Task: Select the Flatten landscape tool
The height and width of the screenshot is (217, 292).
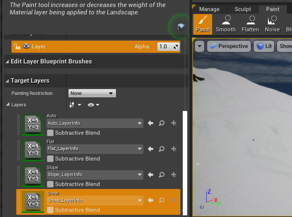Action: click(x=250, y=24)
